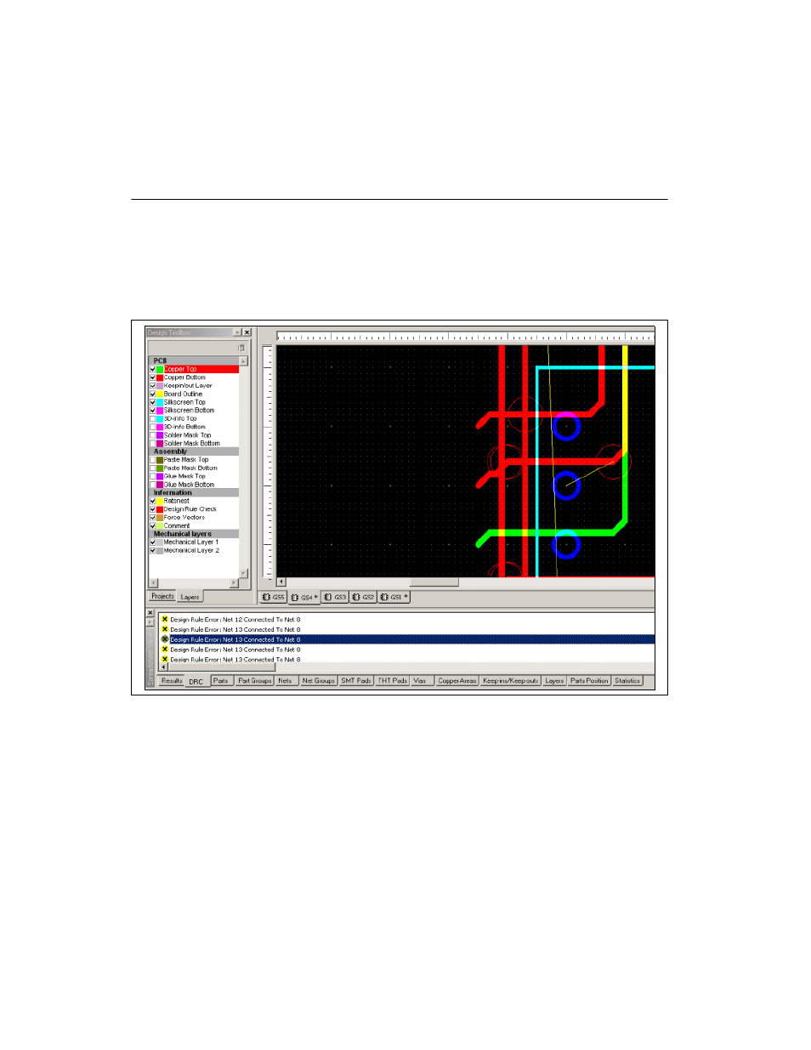This screenshot has height=1050, width=811.
Task: Close the Design Toolbox panel
Action: click(x=247, y=332)
